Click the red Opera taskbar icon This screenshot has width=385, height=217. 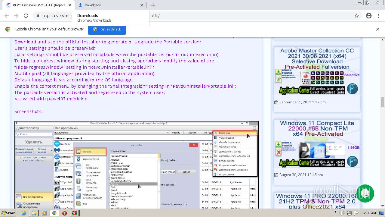pyautogui.click(x=64, y=213)
